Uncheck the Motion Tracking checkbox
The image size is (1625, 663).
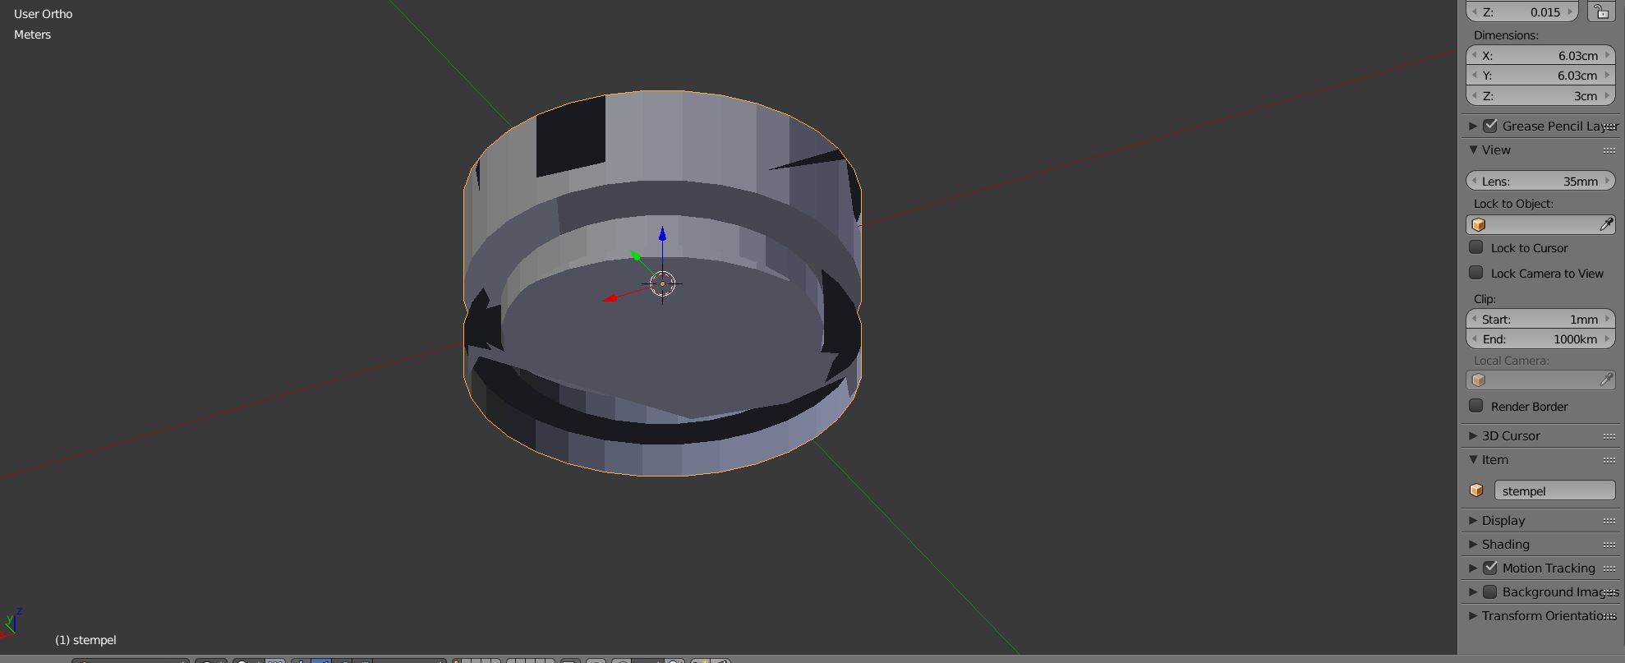pos(1490,568)
